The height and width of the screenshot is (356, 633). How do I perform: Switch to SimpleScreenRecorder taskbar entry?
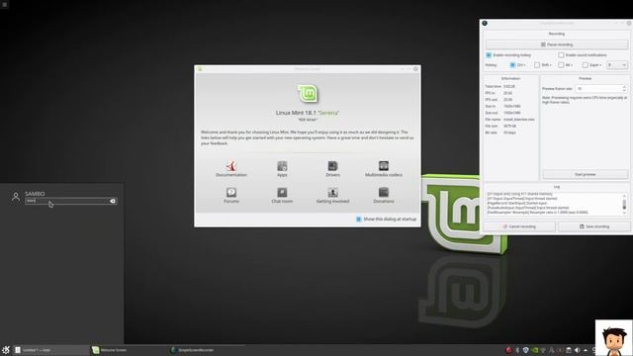[207, 350]
